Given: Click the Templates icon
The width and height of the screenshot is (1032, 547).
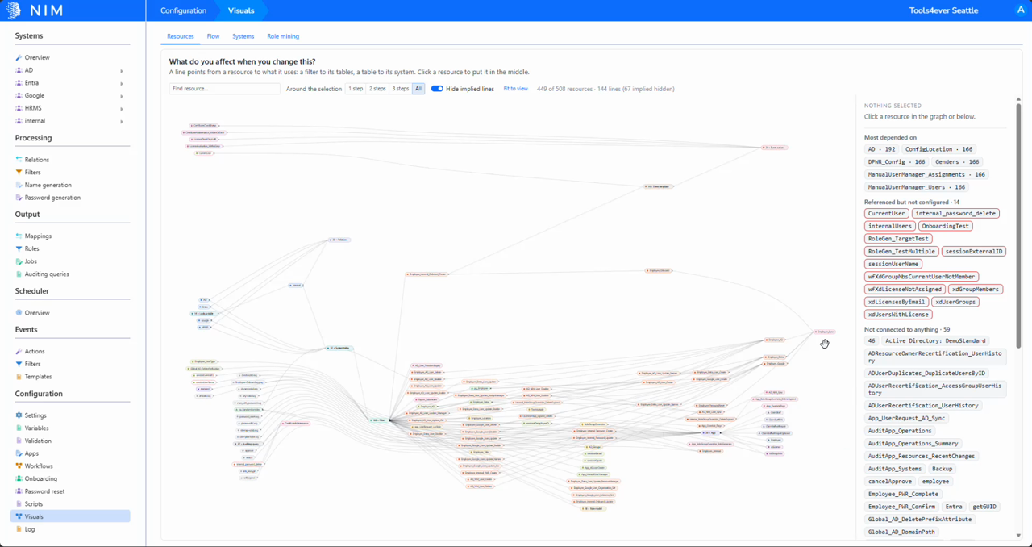Looking at the screenshot, I should [19, 377].
